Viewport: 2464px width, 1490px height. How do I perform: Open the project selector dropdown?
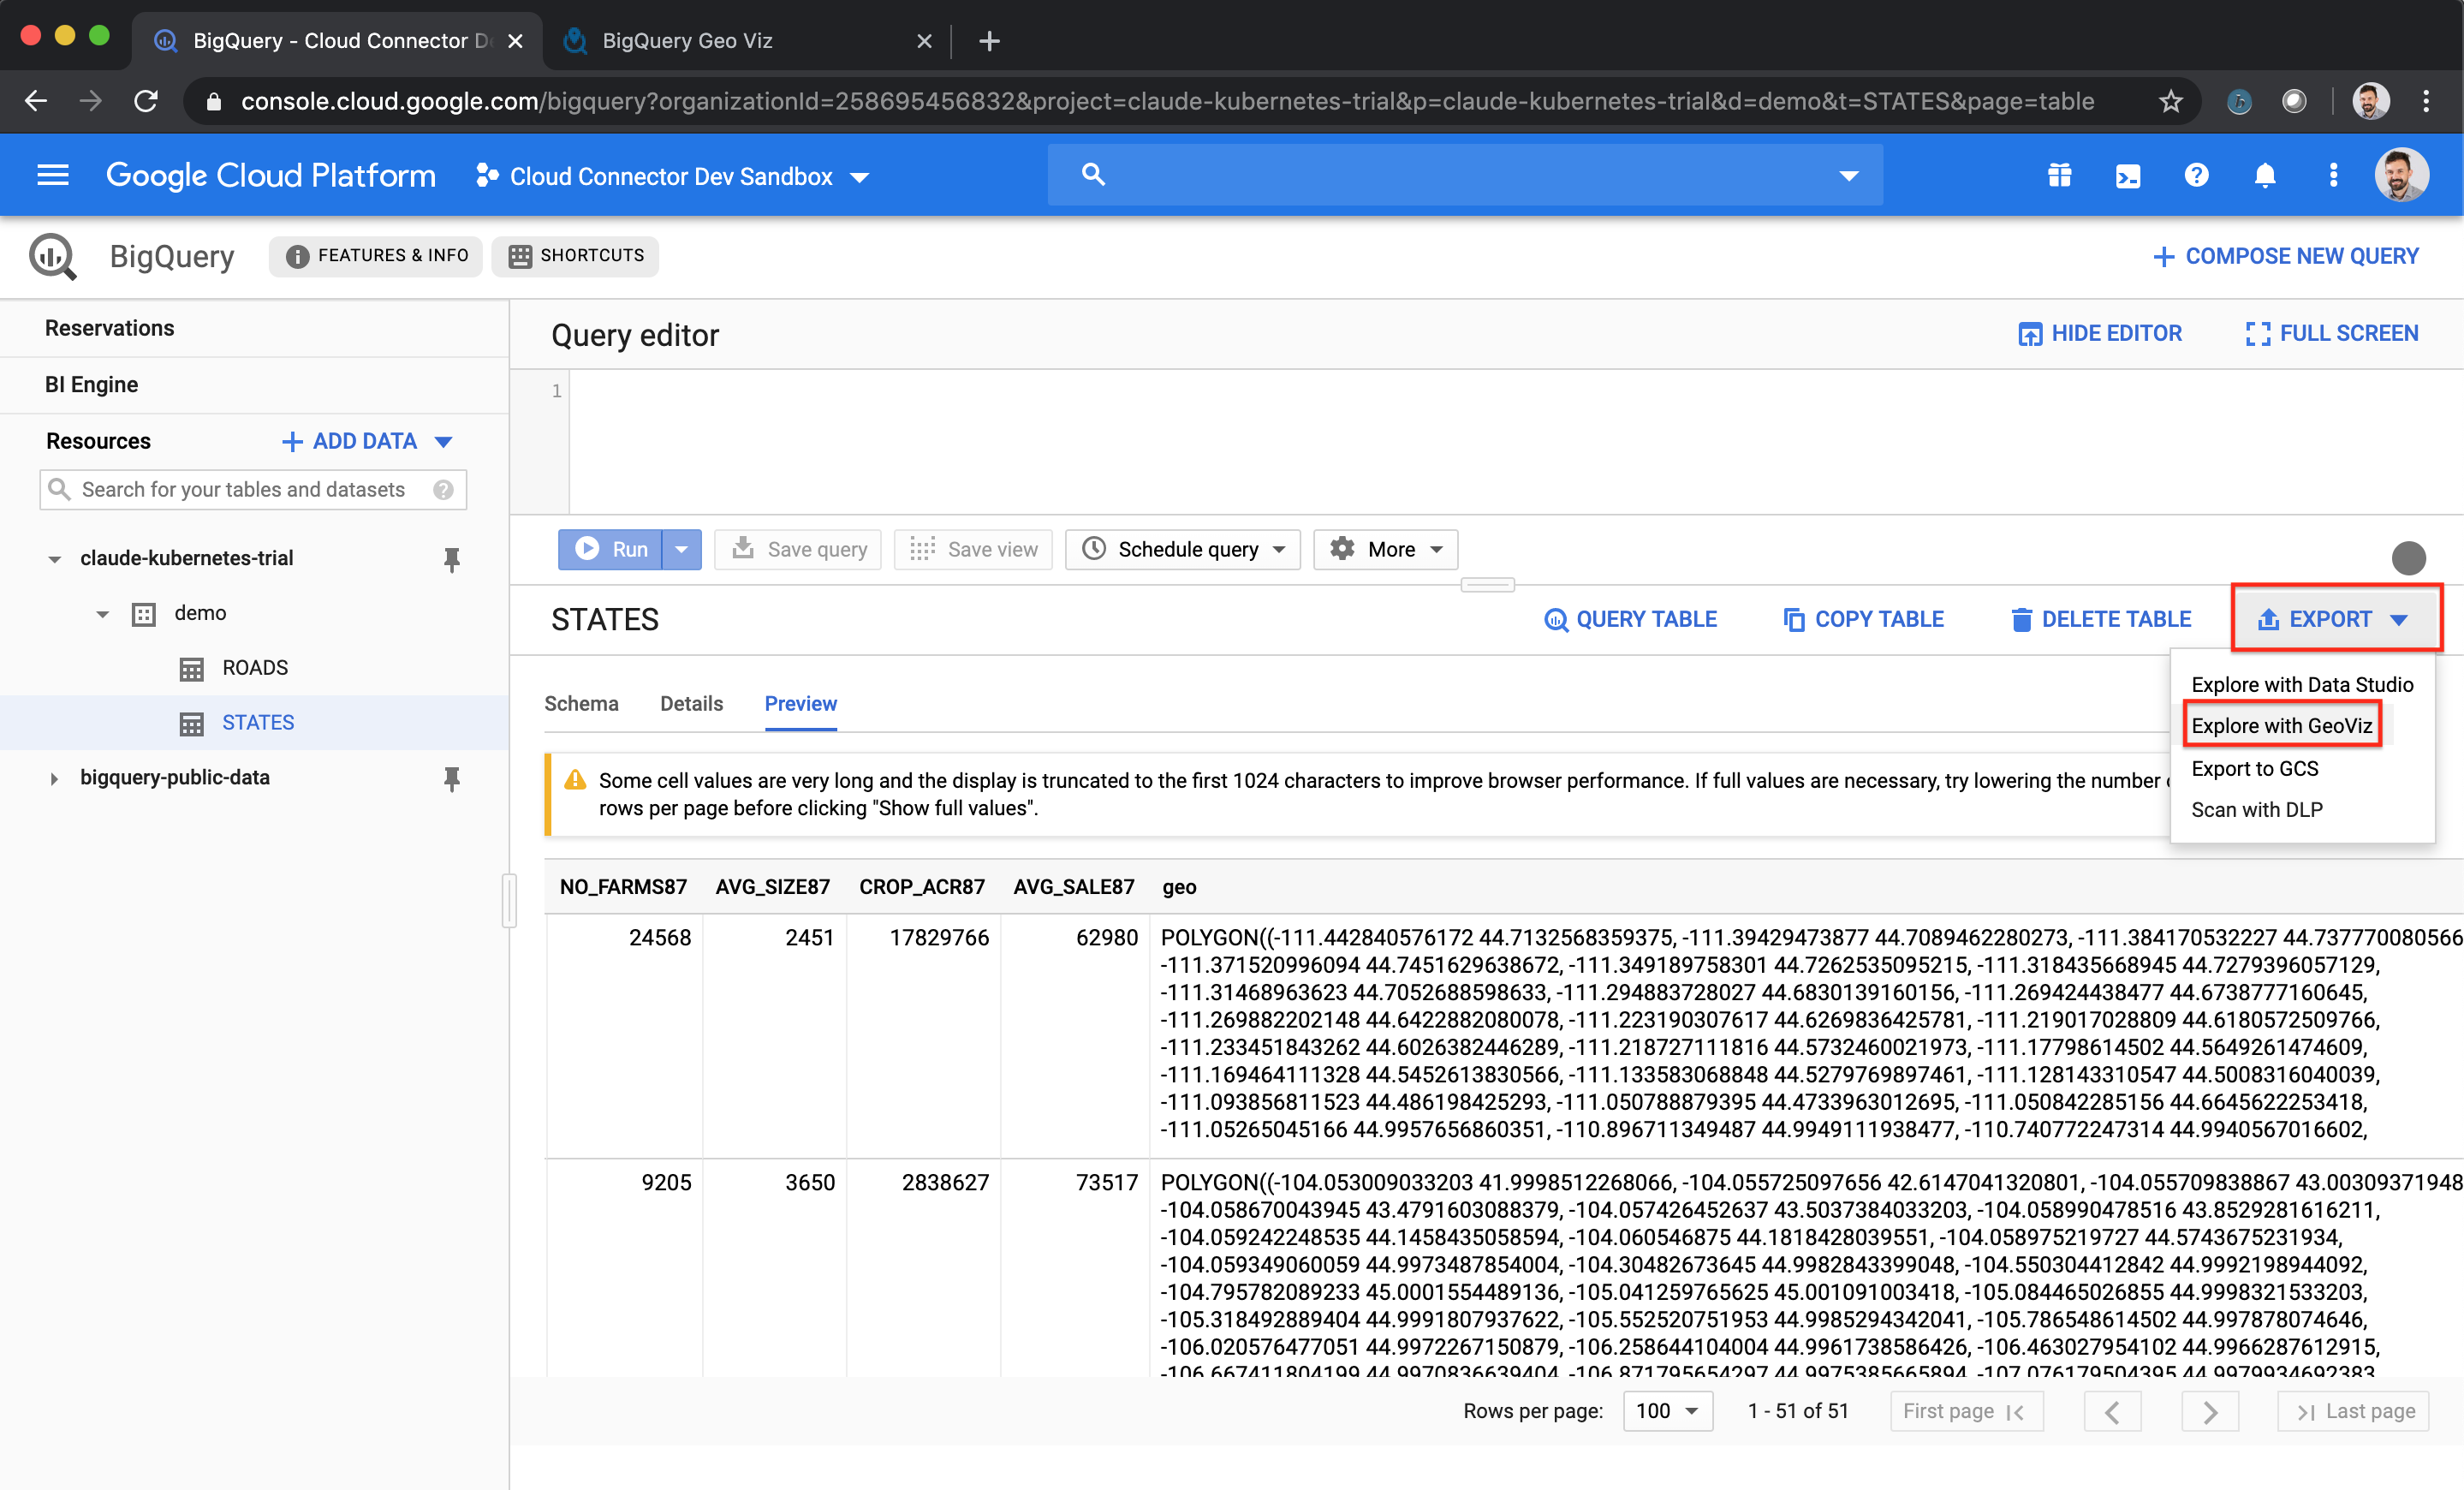[x=672, y=176]
